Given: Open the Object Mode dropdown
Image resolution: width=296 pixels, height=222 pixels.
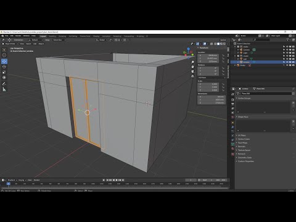Looking at the screenshot, I should (10, 44).
